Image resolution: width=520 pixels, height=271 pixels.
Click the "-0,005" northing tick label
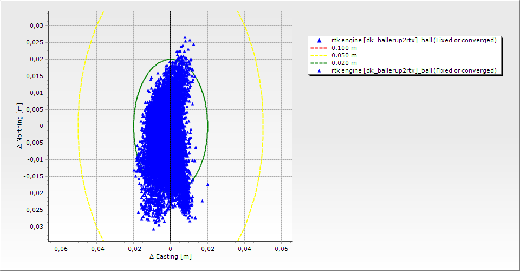tap(34, 143)
